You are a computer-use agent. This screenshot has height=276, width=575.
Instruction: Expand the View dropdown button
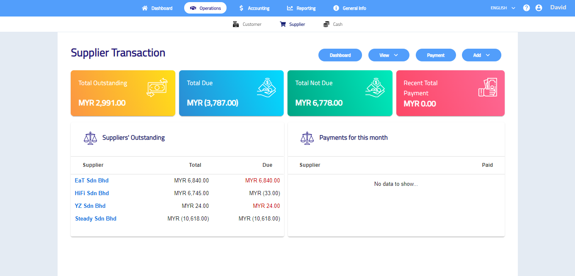[389, 55]
